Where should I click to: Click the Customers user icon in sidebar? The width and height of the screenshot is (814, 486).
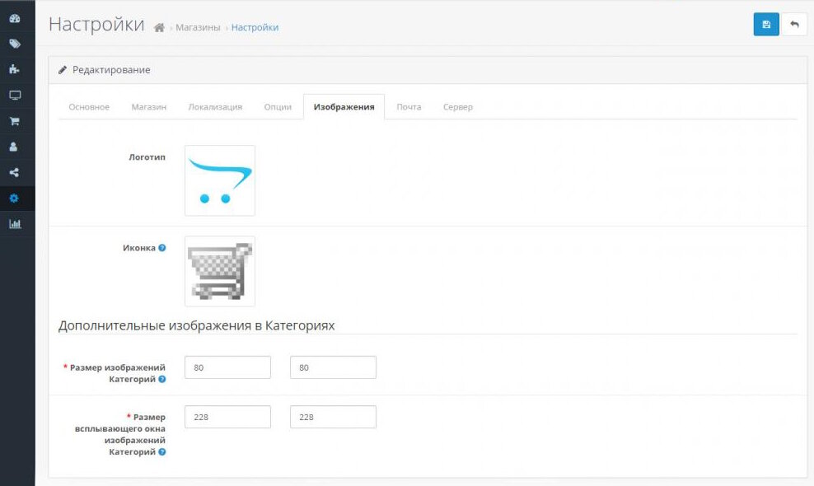tap(14, 147)
